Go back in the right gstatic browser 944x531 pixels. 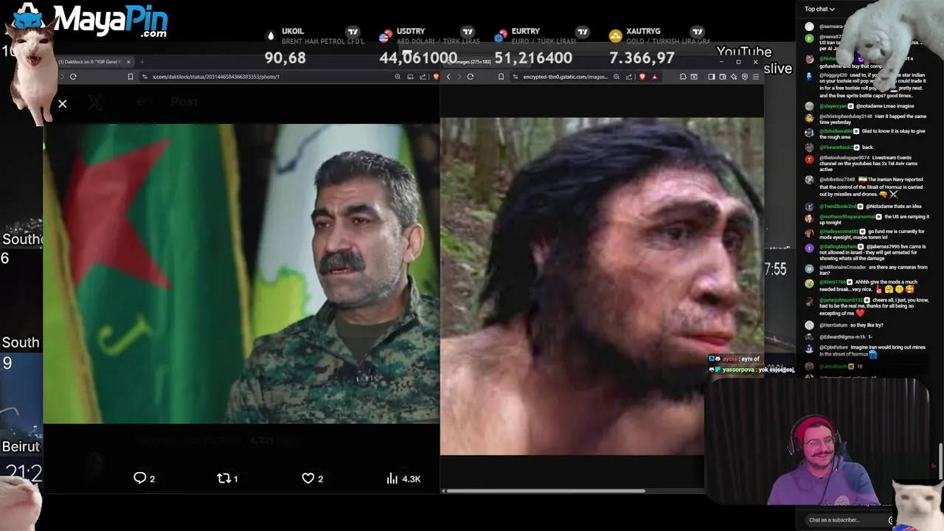[448, 77]
